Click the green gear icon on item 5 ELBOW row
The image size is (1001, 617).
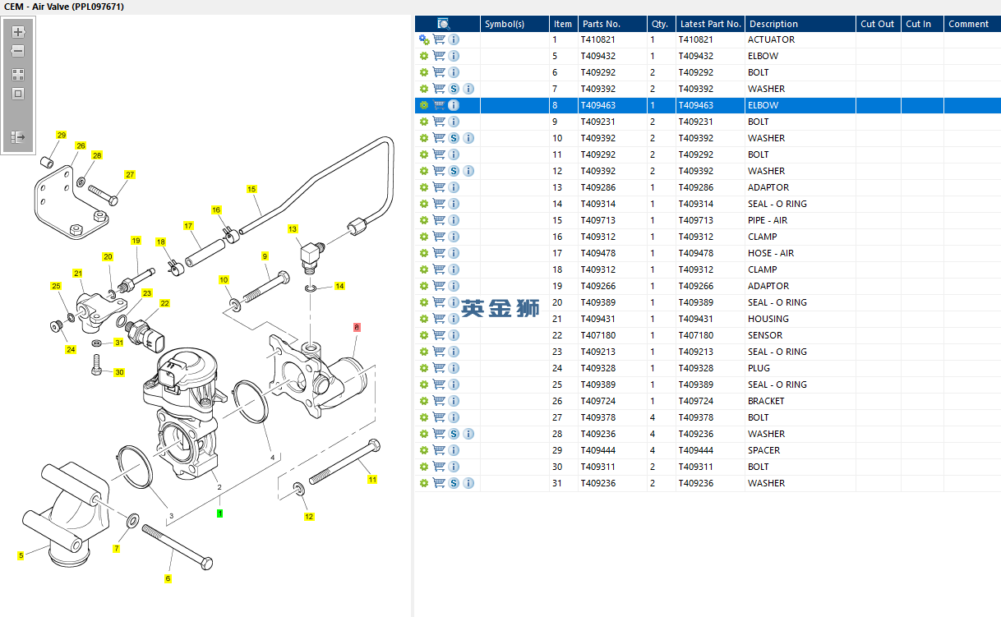click(424, 56)
